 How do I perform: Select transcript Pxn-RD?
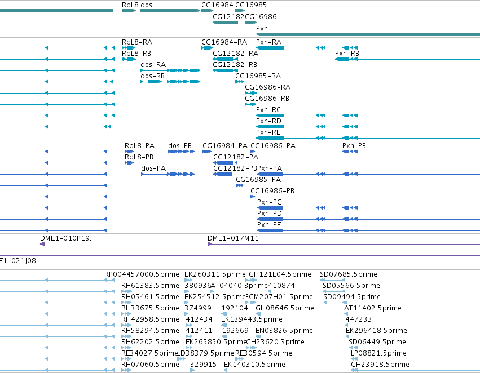tap(268, 121)
